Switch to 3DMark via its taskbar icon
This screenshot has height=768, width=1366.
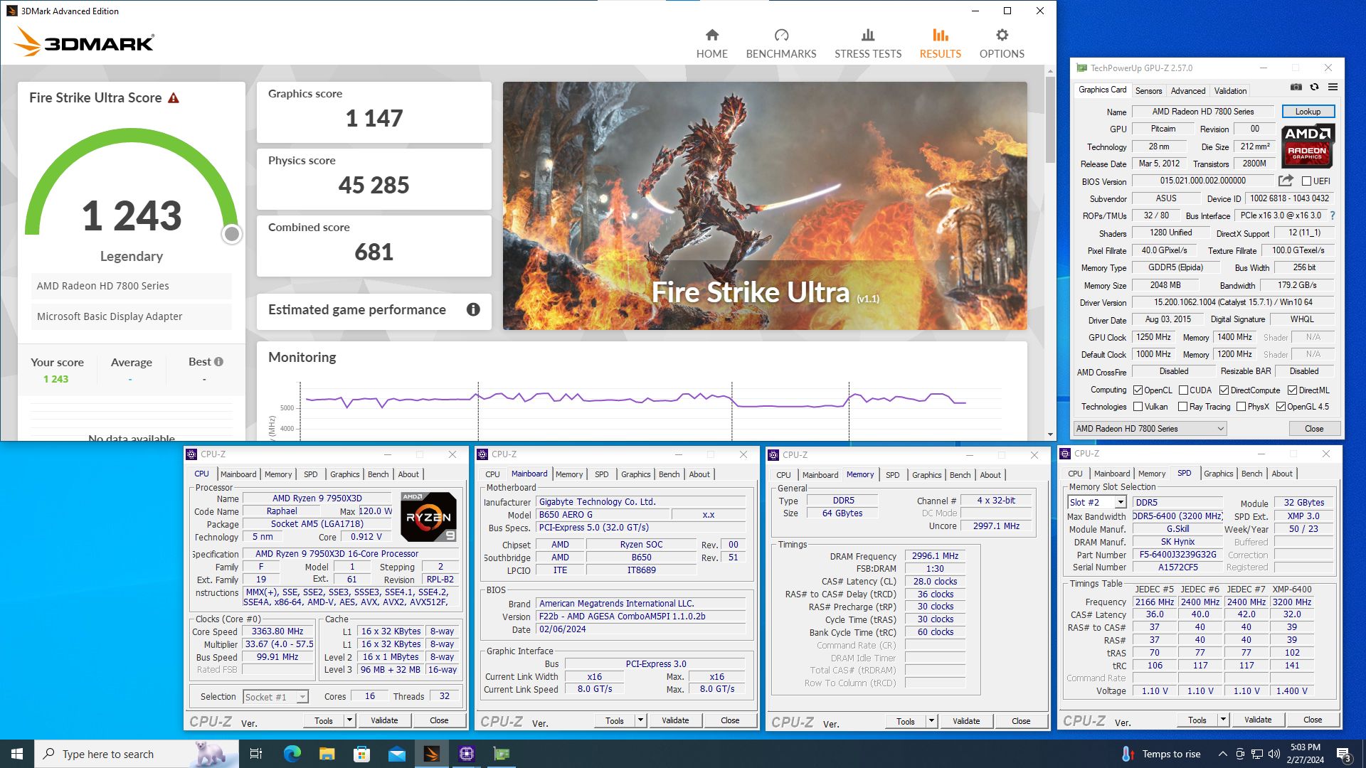pos(431,754)
